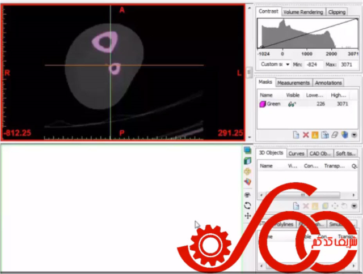Open the Curves tab
This screenshot has width=363, height=274.
[296, 153]
